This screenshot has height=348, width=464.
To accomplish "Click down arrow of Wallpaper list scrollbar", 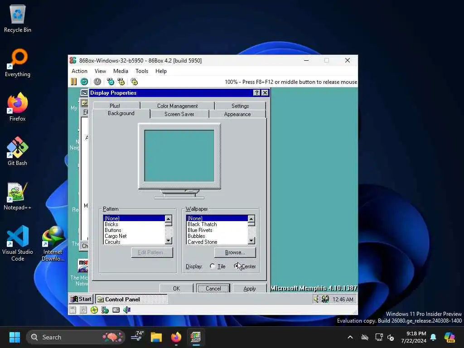I will coord(251,241).
